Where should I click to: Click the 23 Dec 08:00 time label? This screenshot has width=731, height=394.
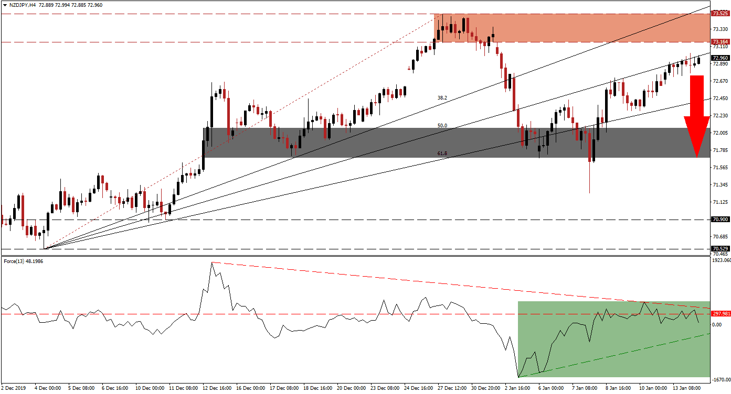click(386, 388)
